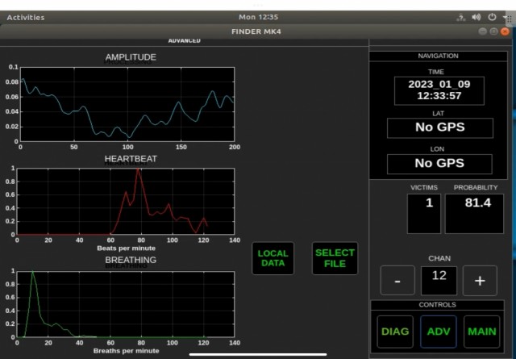Click the BREATHING graph title
The height and width of the screenshot is (359, 516).
tap(131, 260)
